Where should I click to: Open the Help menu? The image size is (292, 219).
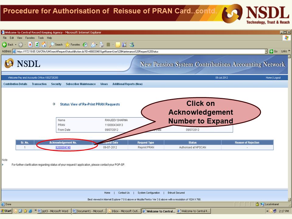[x=49, y=38]
